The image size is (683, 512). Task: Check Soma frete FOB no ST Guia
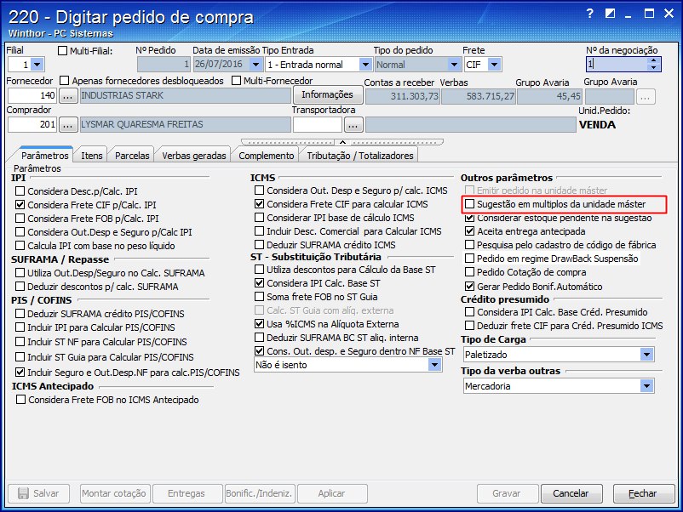click(x=259, y=297)
